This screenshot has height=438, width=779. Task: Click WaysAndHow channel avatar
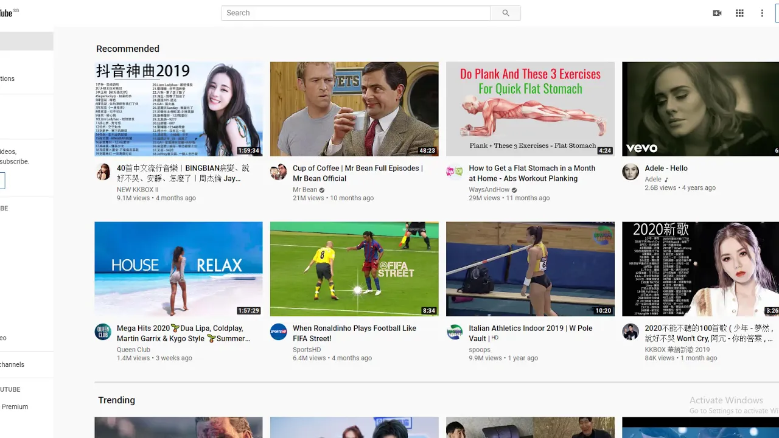coord(455,172)
